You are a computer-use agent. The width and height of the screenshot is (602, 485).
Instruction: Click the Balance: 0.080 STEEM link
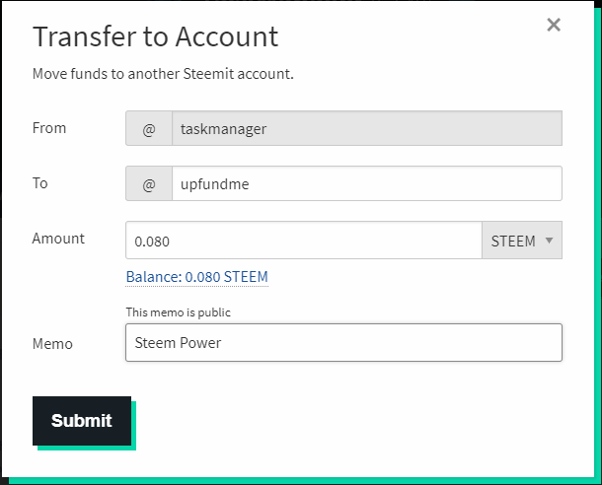point(196,277)
